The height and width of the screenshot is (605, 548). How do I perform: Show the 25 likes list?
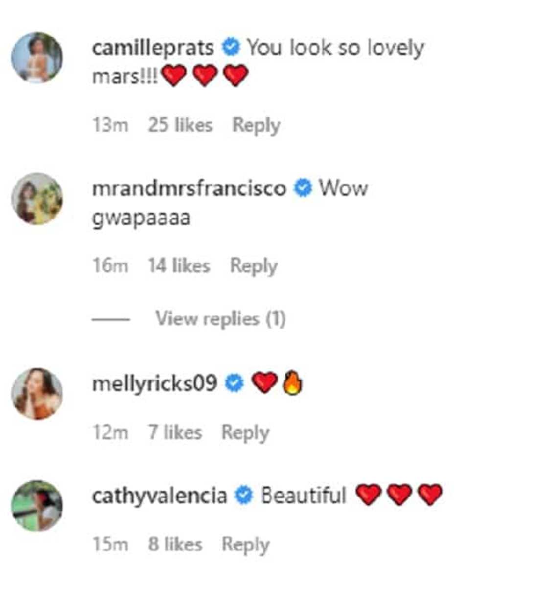[x=180, y=125]
